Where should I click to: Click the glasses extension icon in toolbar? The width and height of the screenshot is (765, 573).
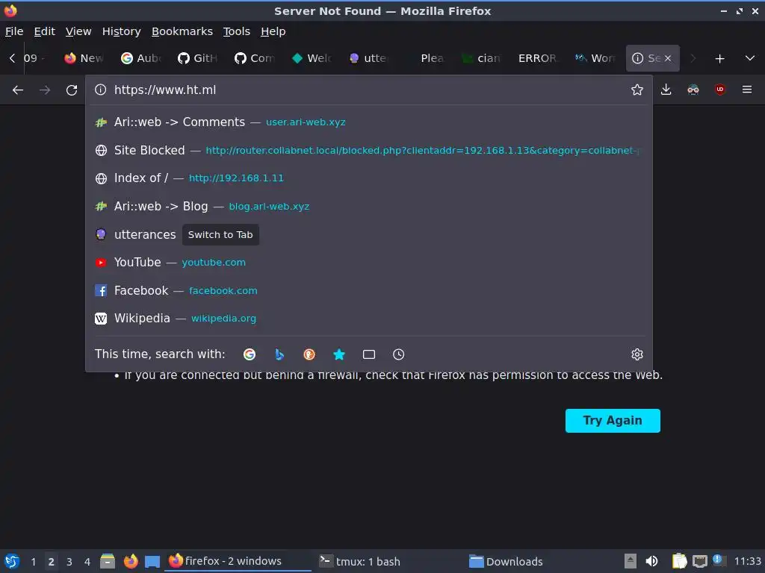693,90
